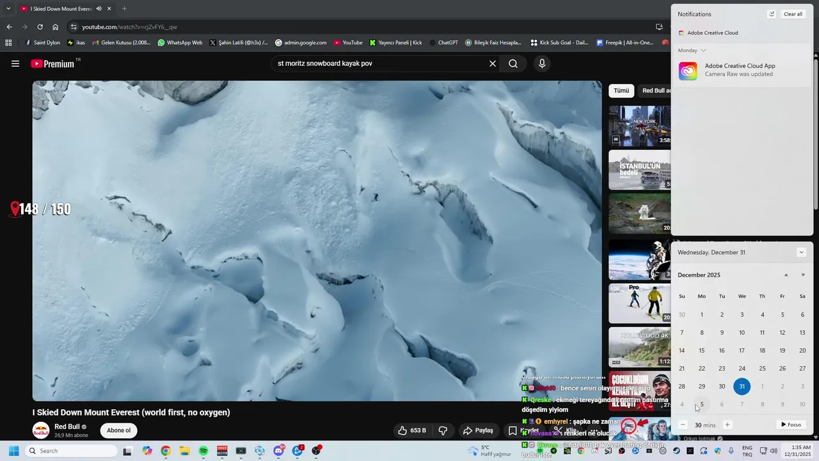Select December 31 in the calendar
The width and height of the screenshot is (819, 461).
pyautogui.click(x=742, y=386)
